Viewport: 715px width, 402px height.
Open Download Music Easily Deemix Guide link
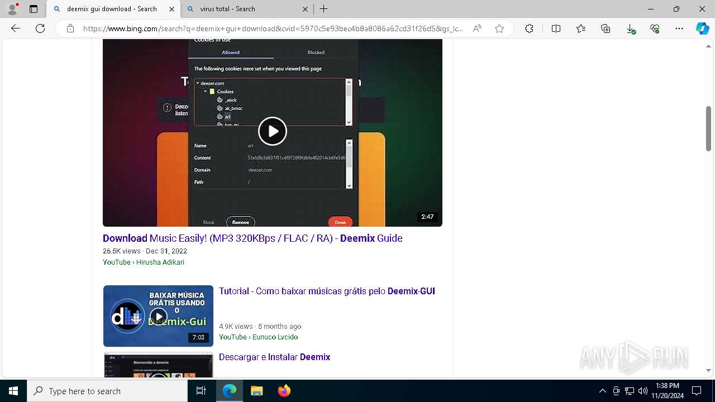252,238
